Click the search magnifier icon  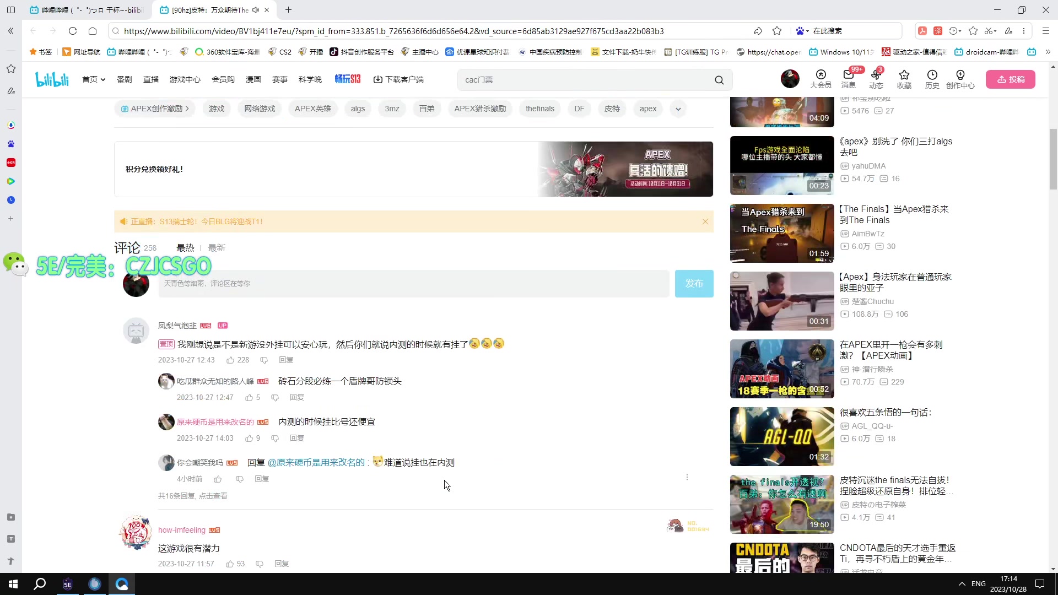pyautogui.click(x=719, y=80)
